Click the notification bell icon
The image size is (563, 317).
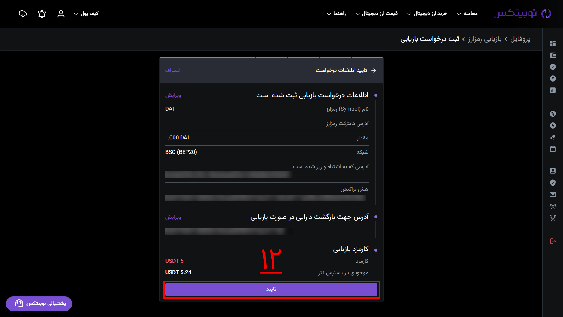42,14
